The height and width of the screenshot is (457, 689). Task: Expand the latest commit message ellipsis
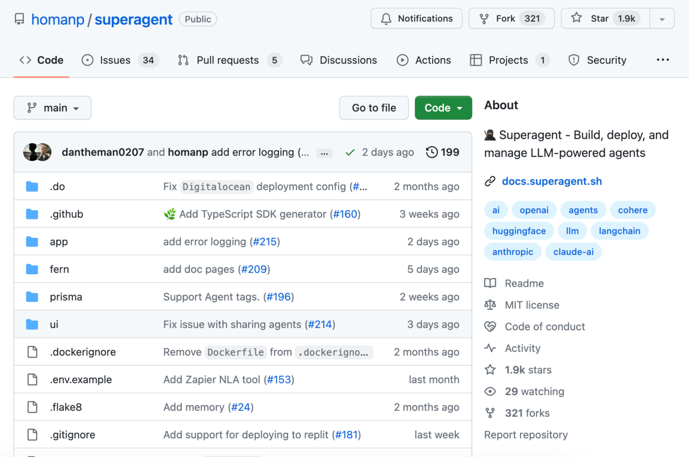coord(324,153)
